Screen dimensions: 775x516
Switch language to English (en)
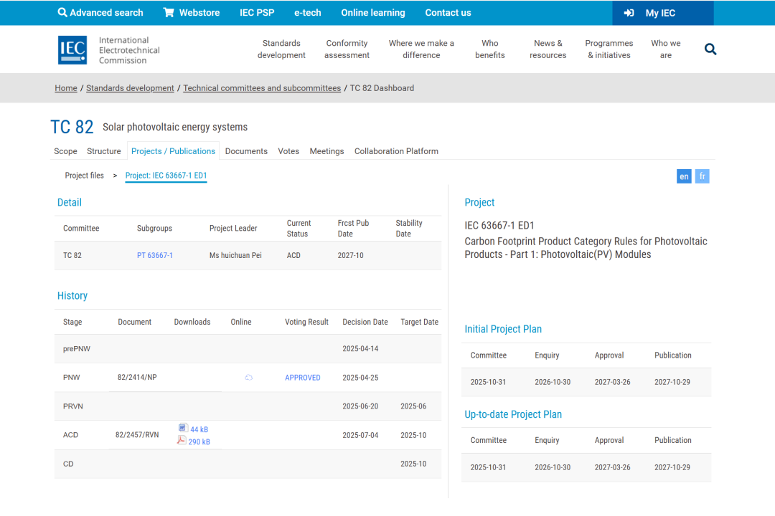(684, 176)
